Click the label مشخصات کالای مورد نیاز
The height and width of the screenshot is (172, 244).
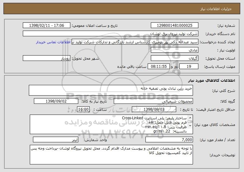coord(215,125)
